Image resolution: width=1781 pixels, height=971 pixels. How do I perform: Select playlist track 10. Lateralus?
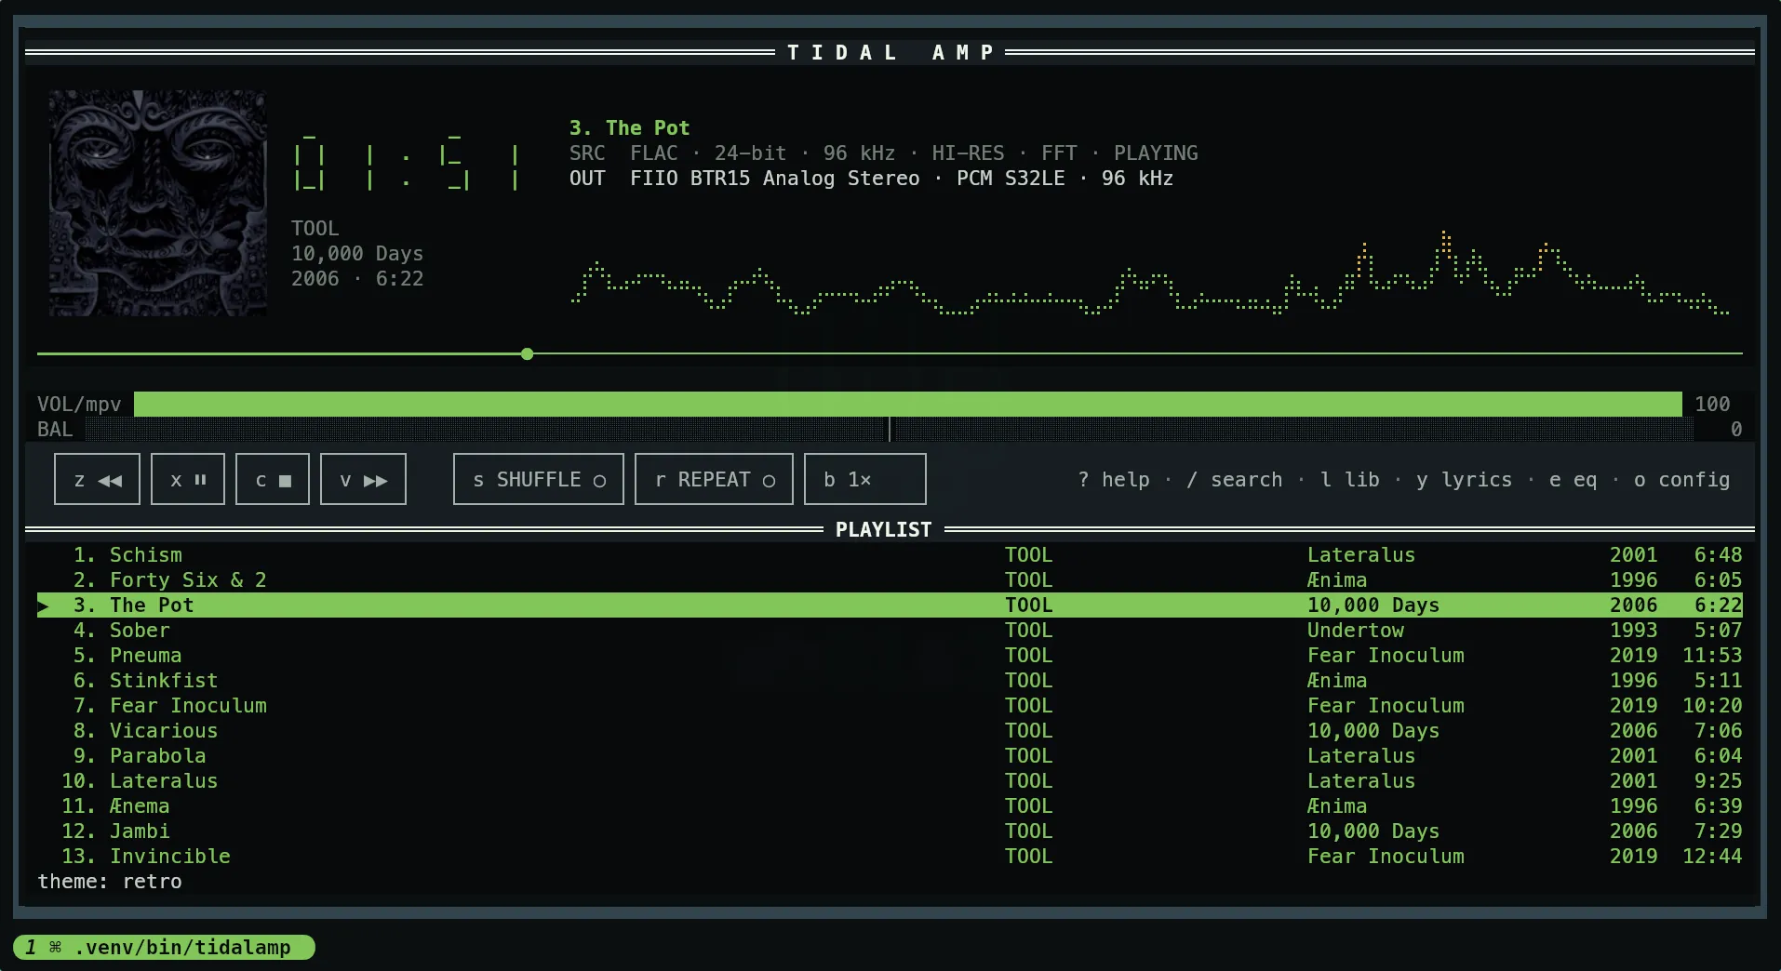[890, 781]
